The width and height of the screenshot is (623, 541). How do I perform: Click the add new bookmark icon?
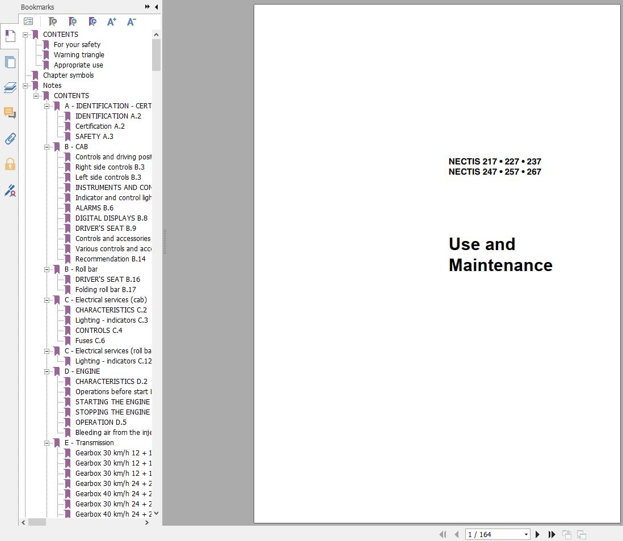72,22
